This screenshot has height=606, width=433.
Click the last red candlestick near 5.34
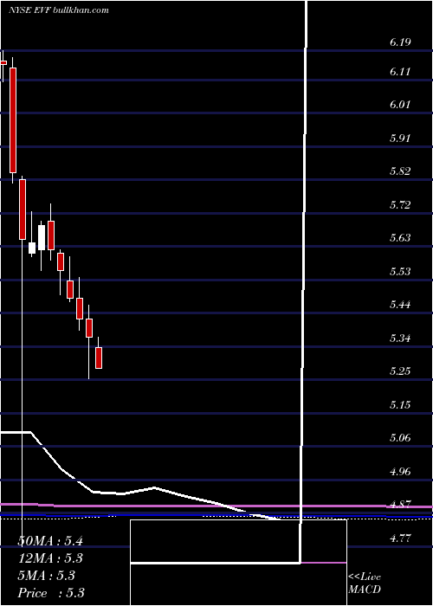(99, 358)
